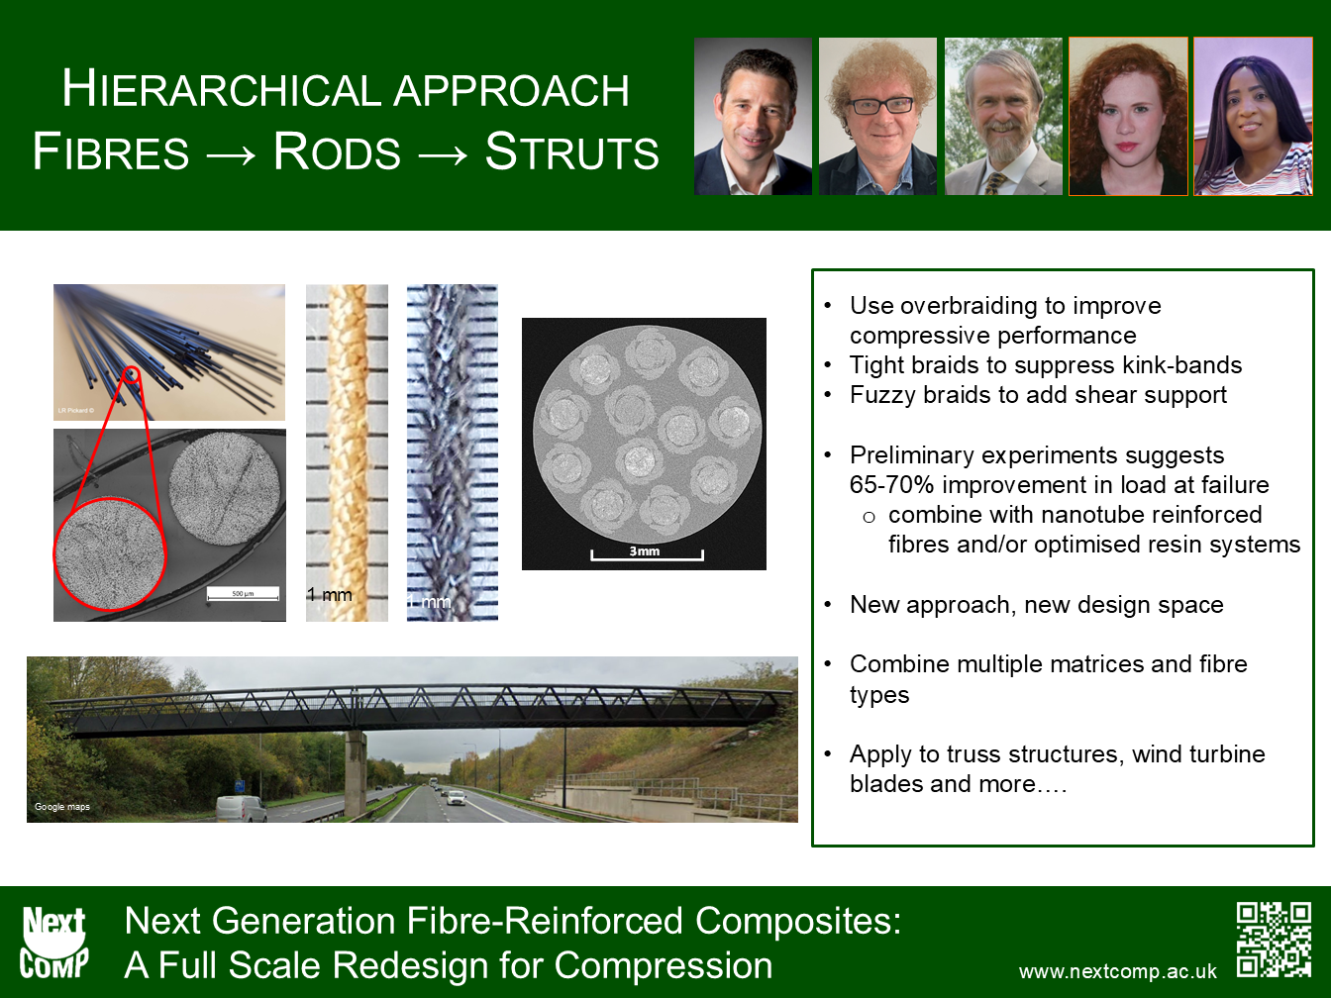The image size is (1331, 998).
Task: Click the photo of blue composite rods
Action: pyautogui.click(x=169, y=352)
